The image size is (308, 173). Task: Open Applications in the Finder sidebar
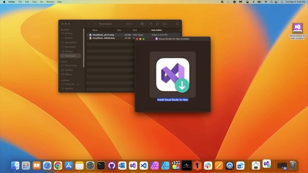70,42
